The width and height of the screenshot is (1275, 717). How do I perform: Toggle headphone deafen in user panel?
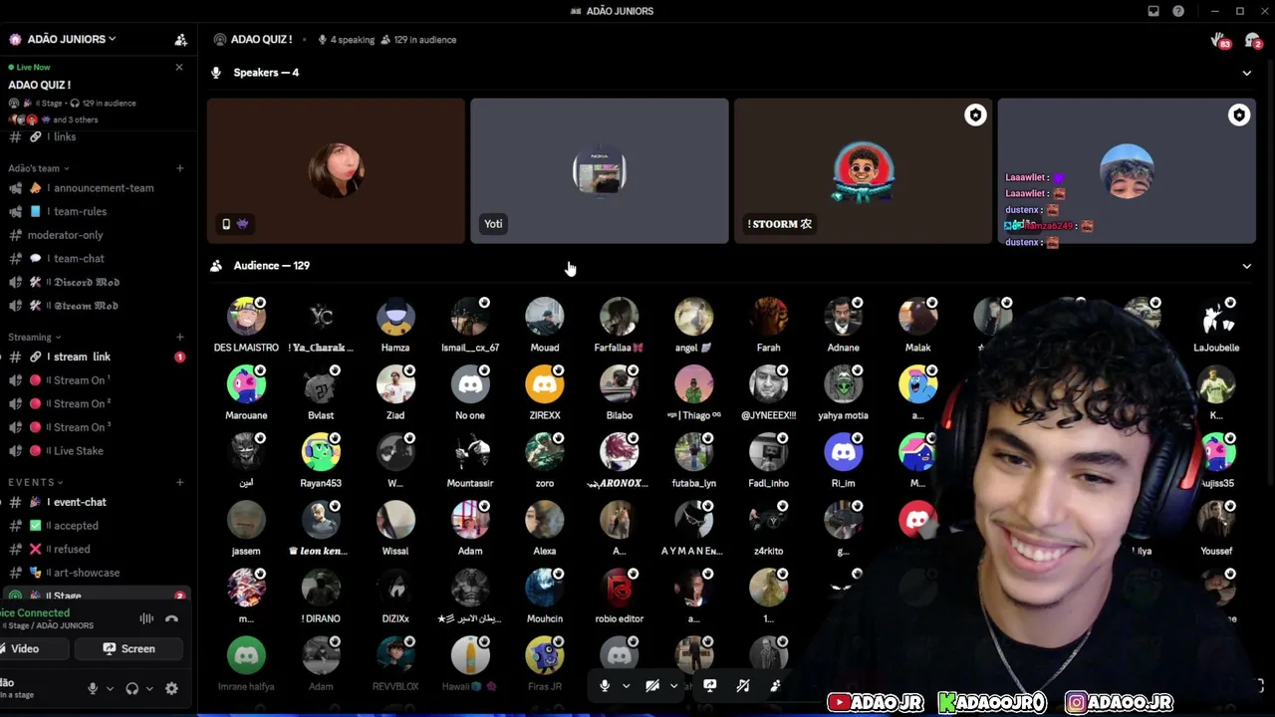coord(131,688)
